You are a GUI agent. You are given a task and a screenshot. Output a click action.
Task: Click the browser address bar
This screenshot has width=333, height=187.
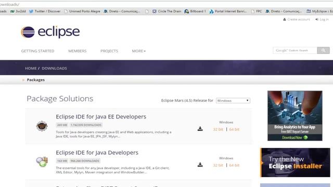point(166,4)
